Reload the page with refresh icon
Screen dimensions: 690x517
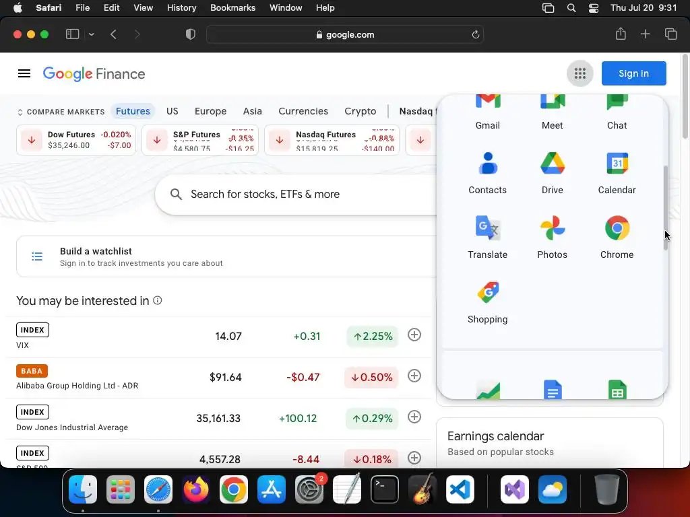tap(475, 34)
